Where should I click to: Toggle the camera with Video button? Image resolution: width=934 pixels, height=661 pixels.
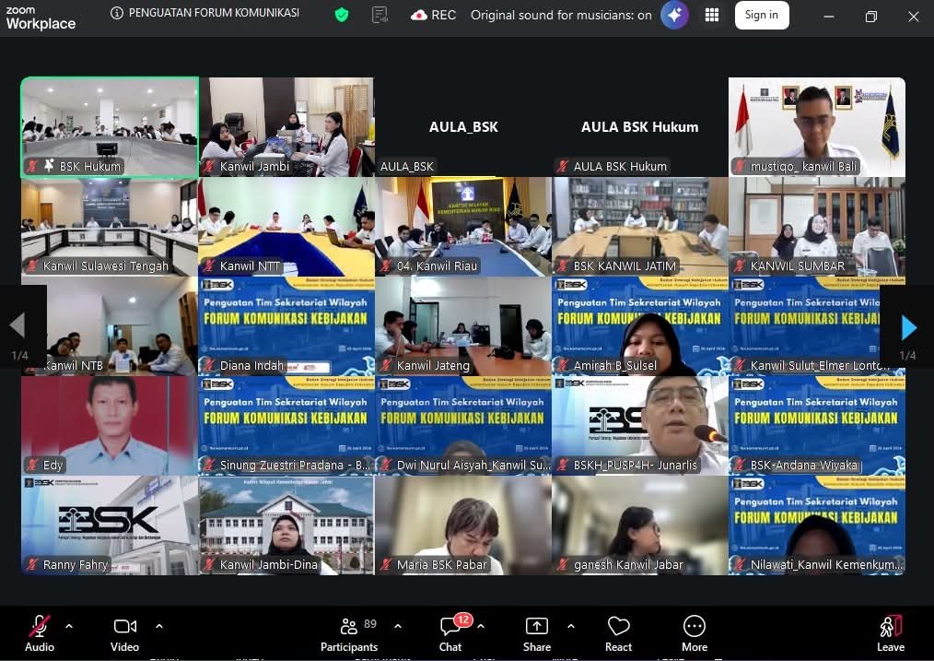(125, 633)
